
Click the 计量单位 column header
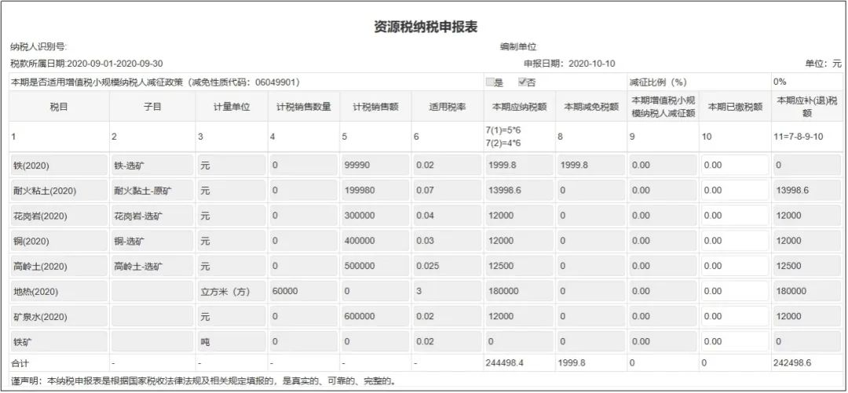tap(232, 107)
